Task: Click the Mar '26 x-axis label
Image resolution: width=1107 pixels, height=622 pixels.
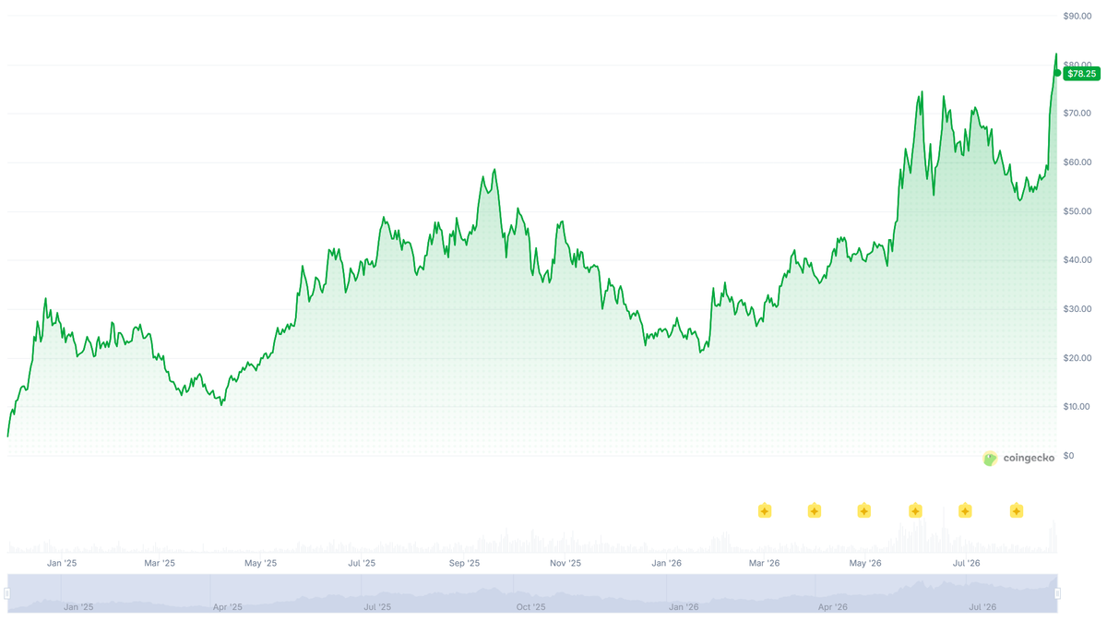Action: click(764, 563)
